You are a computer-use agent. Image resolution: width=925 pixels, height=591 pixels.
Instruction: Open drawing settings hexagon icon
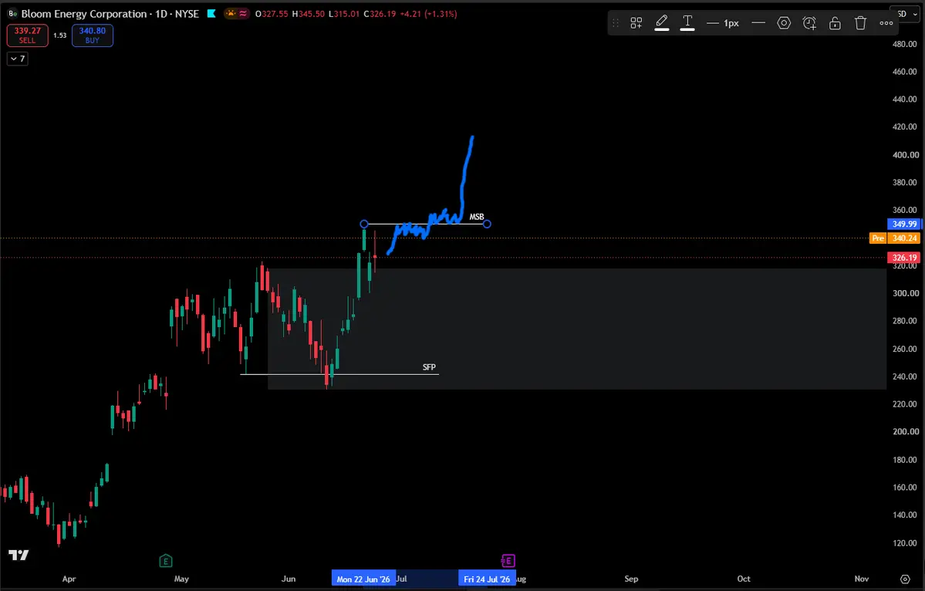[783, 23]
